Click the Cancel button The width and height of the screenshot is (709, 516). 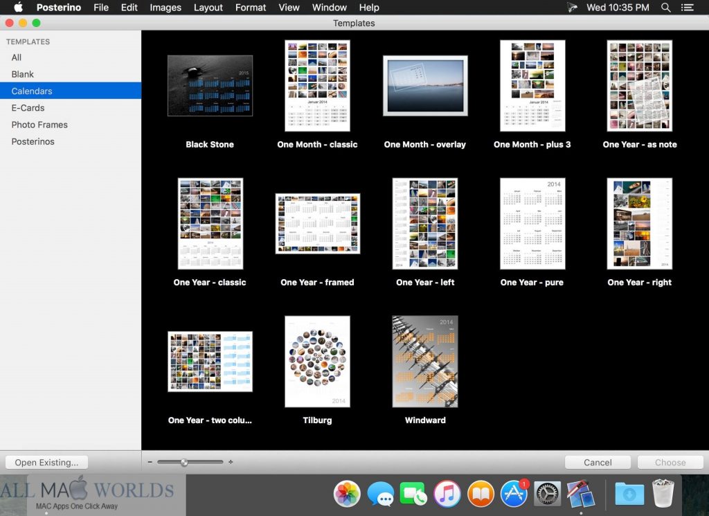(598, 462)
